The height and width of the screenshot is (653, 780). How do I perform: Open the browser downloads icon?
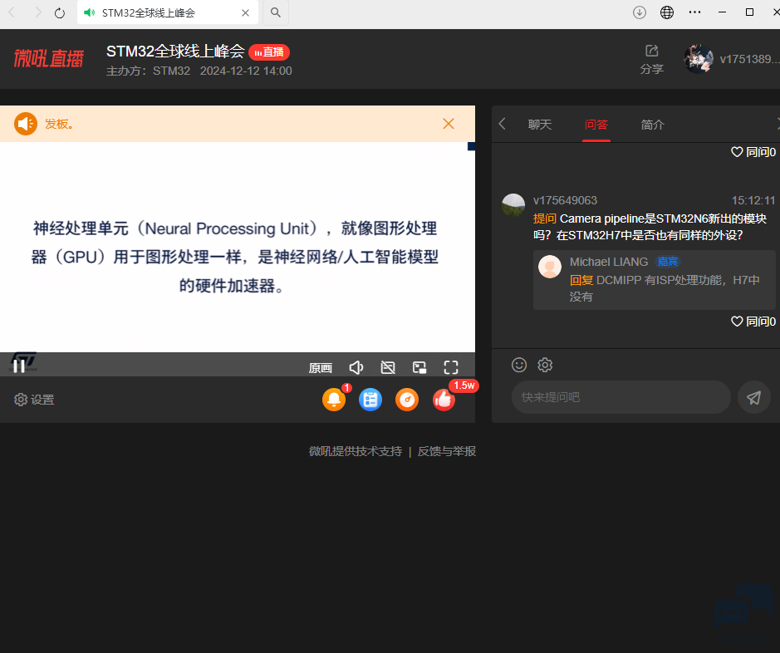pyautogui.click(x=640, y=12)
